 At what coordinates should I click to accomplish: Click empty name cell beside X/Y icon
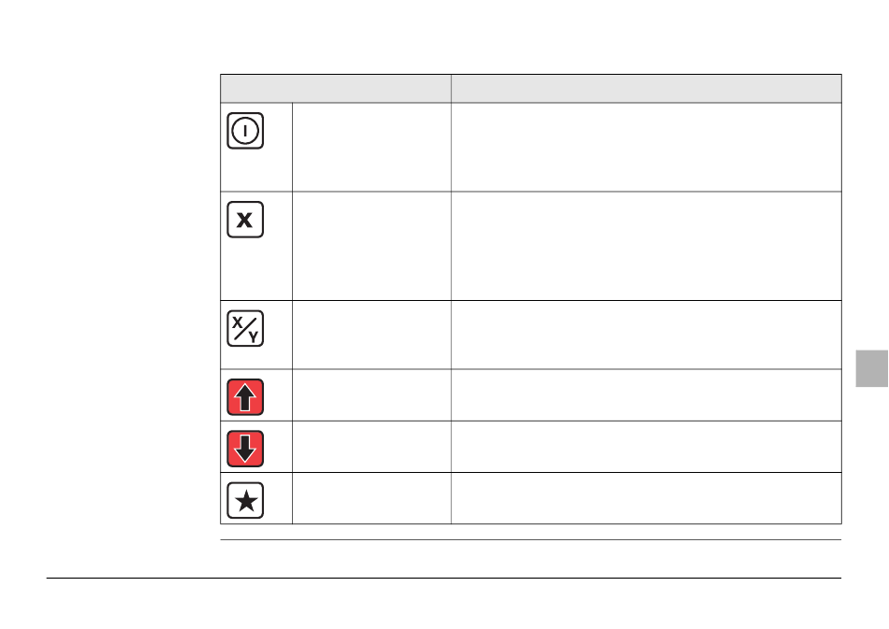[x=372, y=335]
